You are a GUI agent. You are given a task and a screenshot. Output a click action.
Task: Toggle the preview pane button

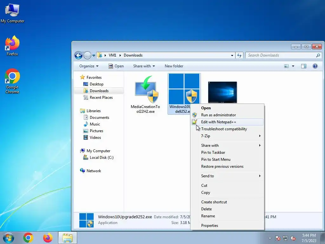(x=304, y=66)
